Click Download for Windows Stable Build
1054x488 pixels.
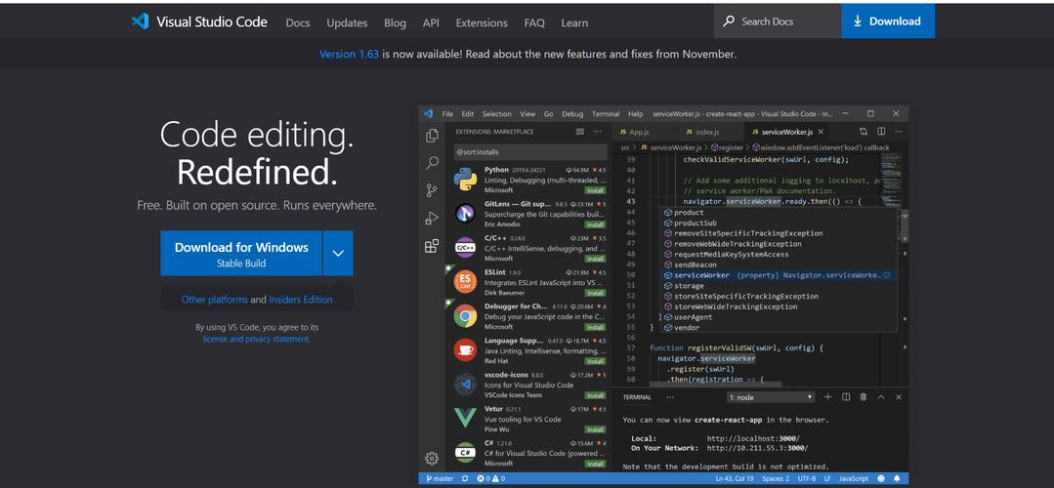coord(241,253)
